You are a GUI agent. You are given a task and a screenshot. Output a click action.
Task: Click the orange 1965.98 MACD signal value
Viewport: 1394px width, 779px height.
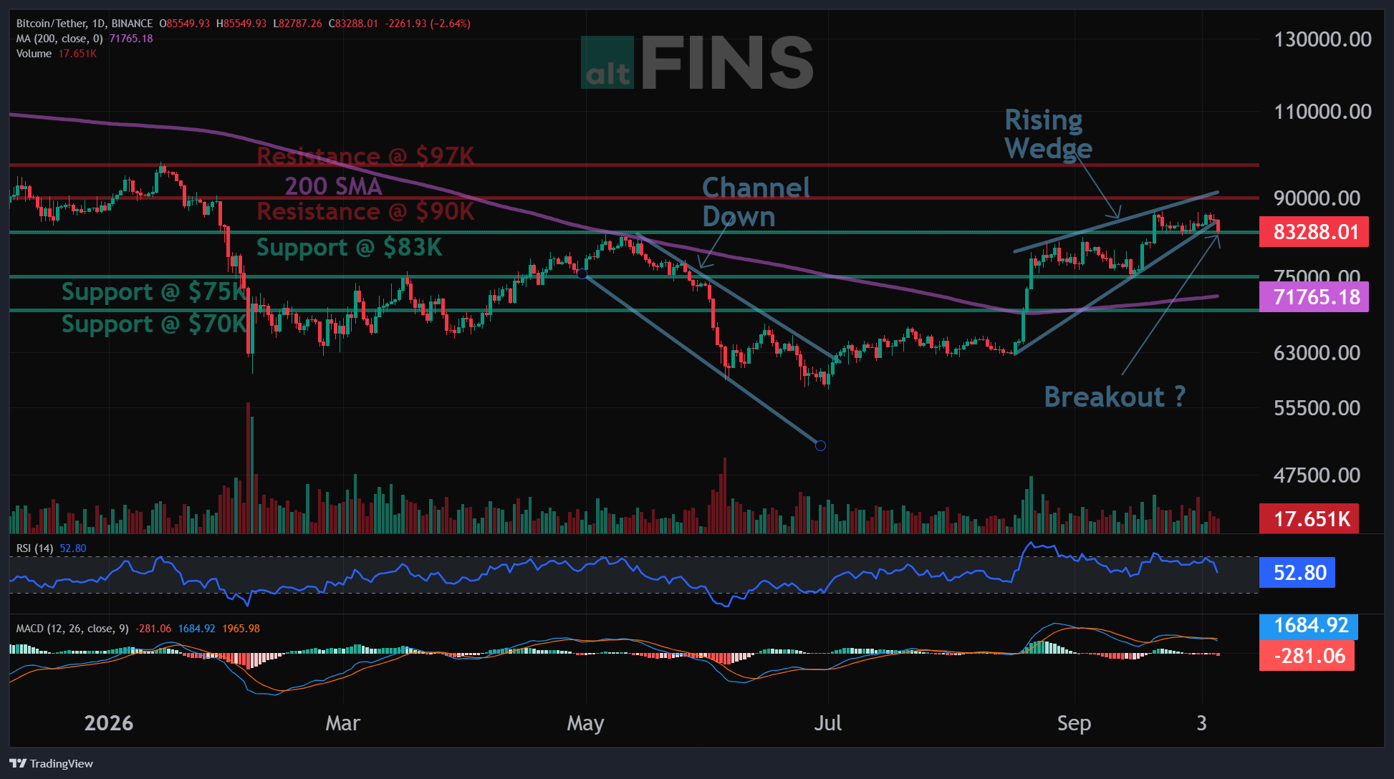click(241, 629)
